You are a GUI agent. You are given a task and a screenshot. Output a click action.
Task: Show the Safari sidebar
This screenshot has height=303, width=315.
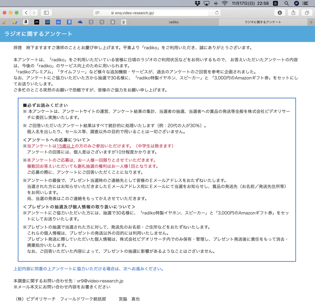[46, 13]
